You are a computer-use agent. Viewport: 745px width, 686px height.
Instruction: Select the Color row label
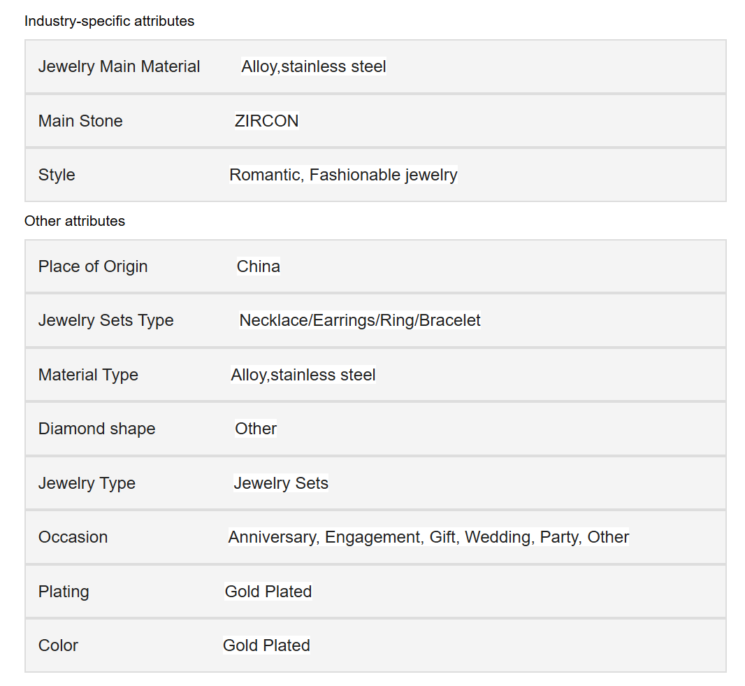[x=58, y=645]
